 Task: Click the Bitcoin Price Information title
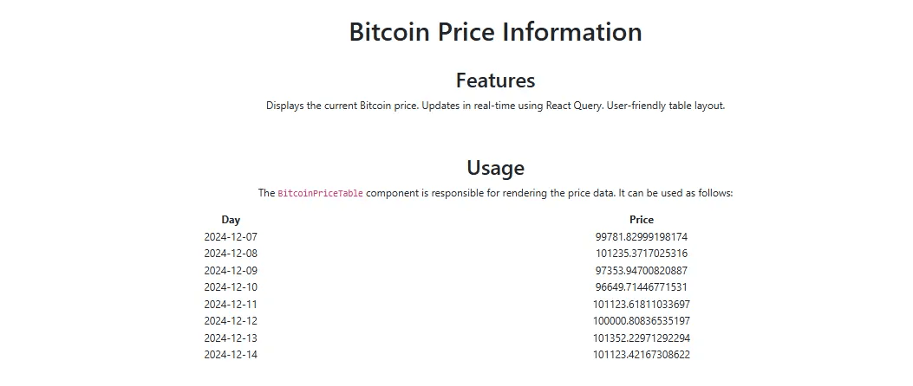[x=495, y=32]
